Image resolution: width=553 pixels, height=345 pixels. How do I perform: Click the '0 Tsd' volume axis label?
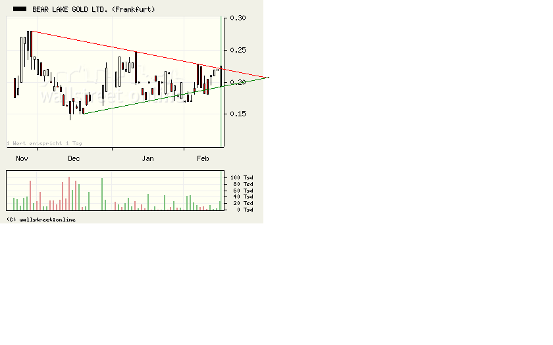[245, 210]
